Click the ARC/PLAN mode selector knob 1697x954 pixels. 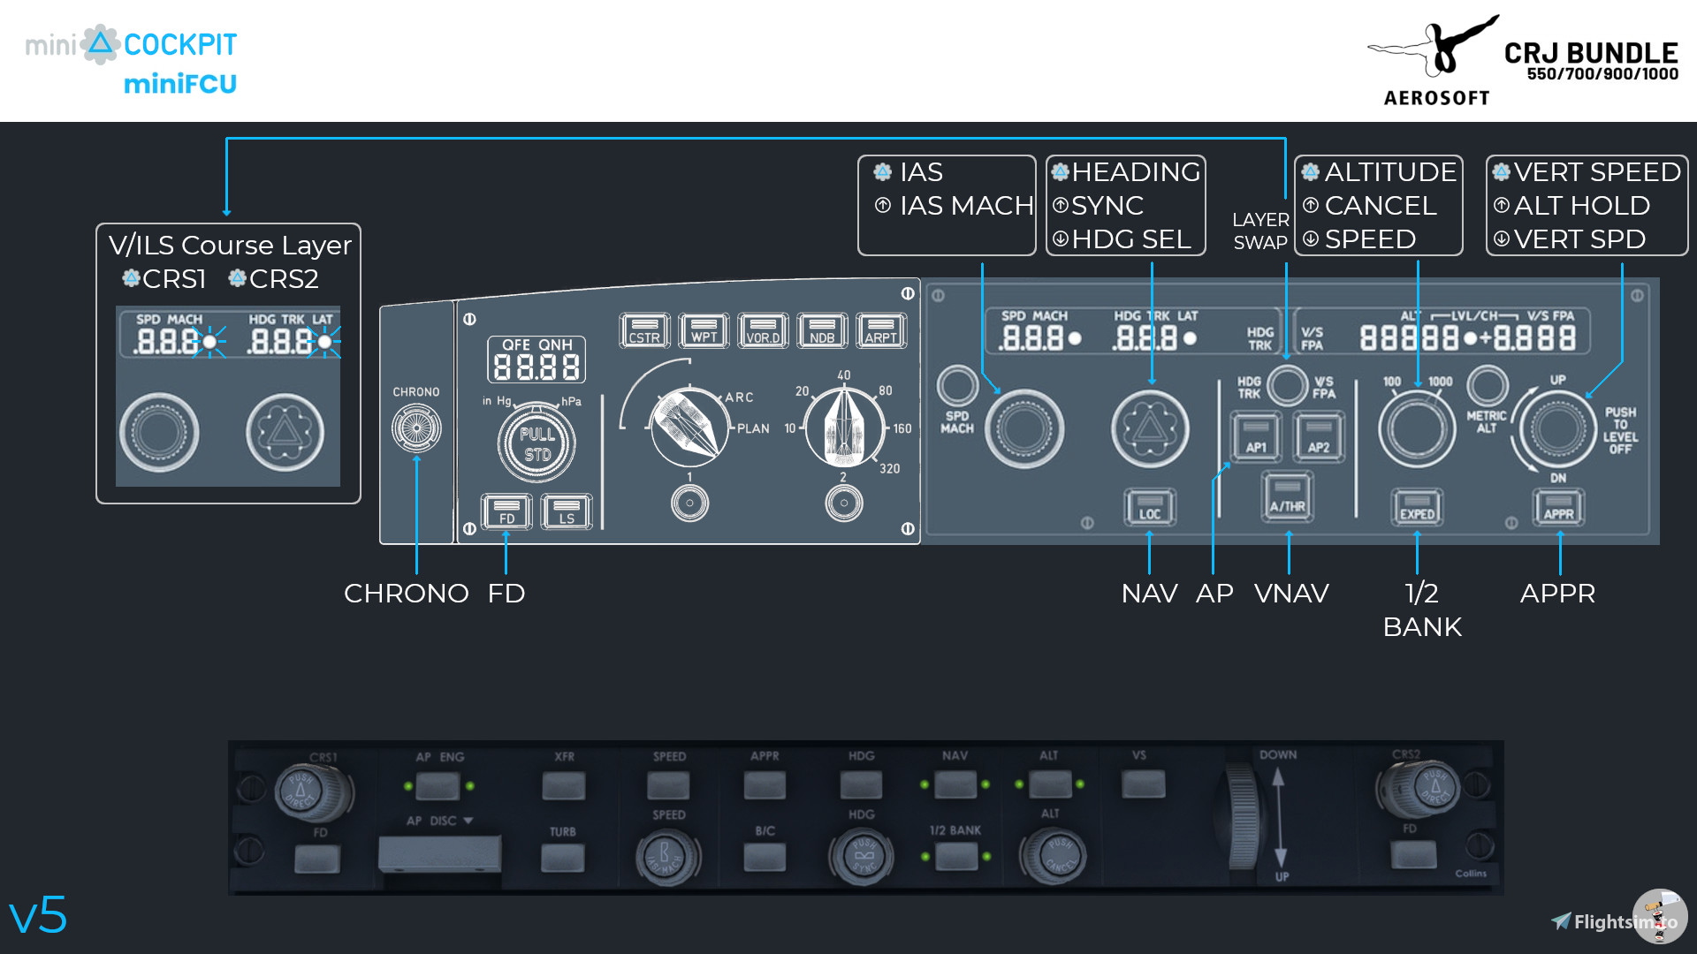click(x=689, y=428)
